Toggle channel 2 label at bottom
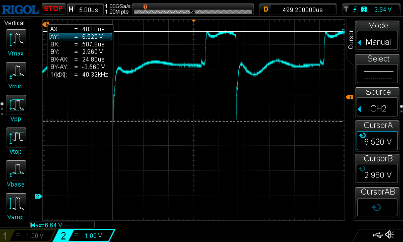 tap(85, 235)
